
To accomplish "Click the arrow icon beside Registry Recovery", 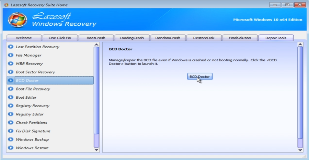I will tap(11, 106).
